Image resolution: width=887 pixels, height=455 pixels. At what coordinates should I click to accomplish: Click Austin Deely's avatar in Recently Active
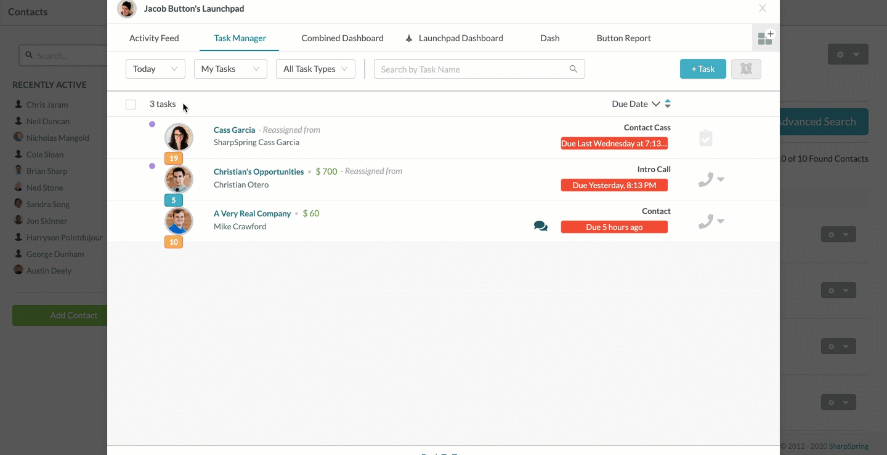pos(18,270)
